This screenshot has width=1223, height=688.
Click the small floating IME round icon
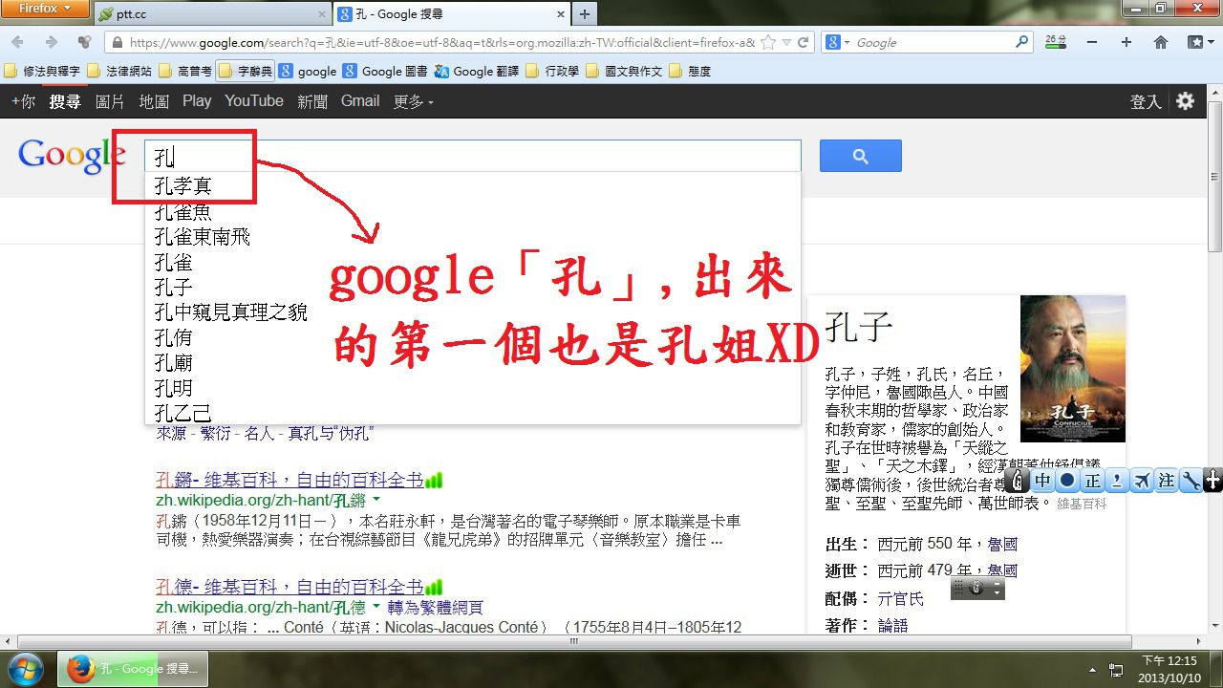point(976,589)
